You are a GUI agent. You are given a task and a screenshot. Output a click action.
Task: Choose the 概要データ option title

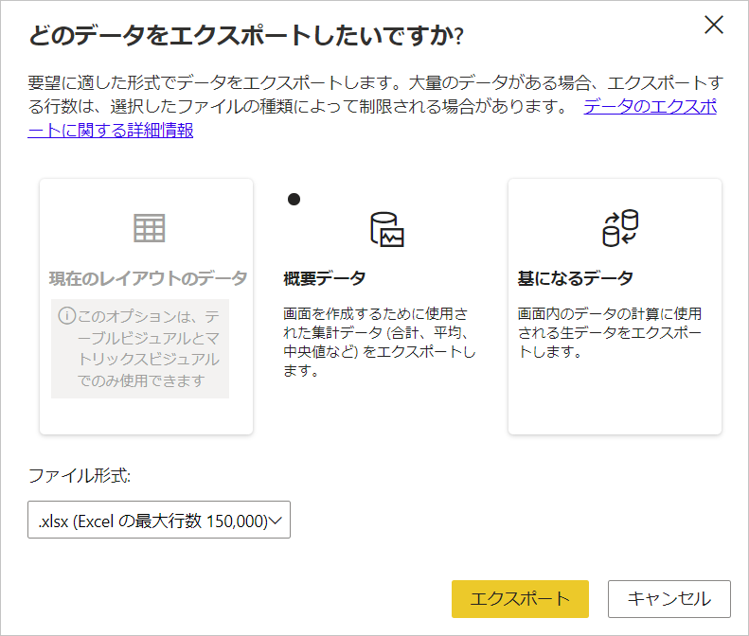[324, 278]
